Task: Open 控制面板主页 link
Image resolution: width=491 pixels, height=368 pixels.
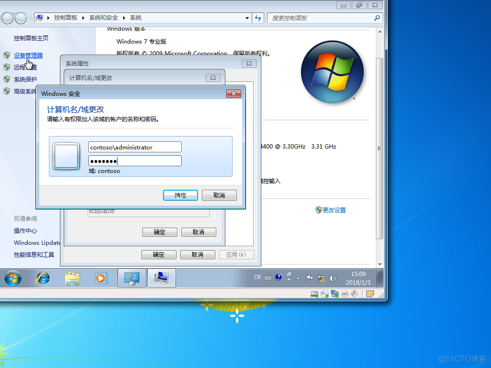Action: point(31,38)
